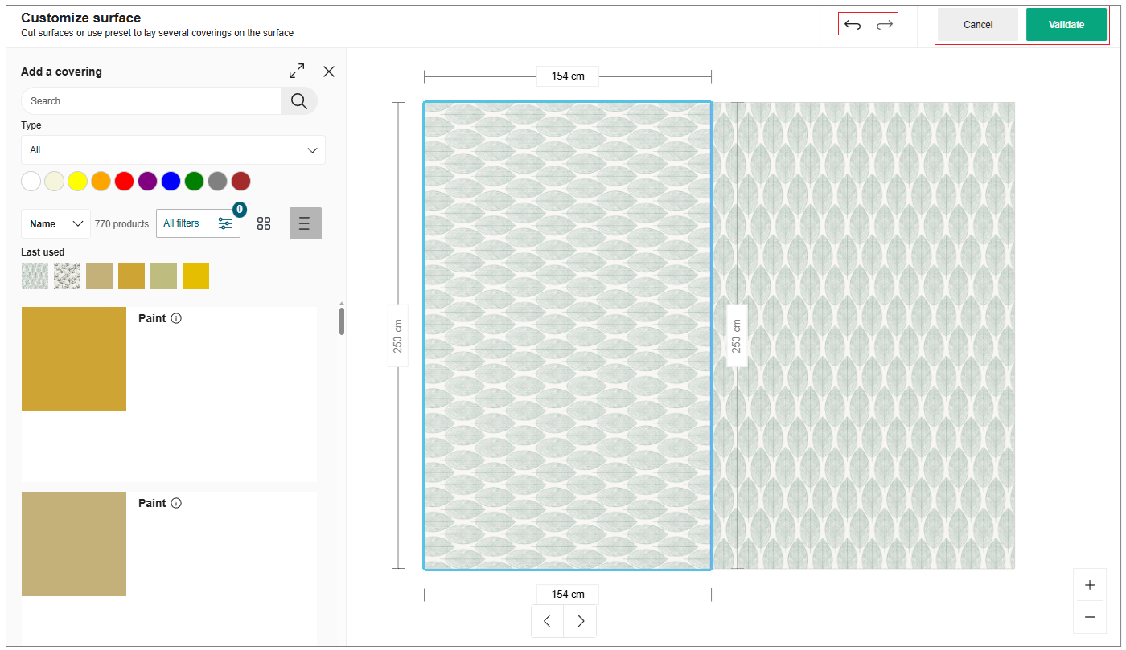Pick the bright yellow square in Last used
Viewport: 1126px width, 650px height.
coord(195,276)
